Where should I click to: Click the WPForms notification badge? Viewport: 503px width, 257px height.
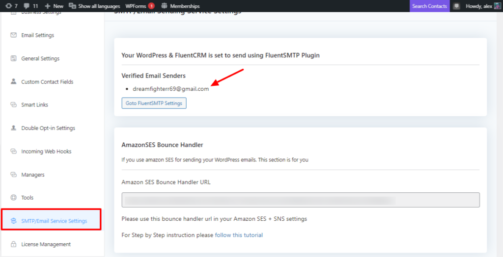[151, 6]
